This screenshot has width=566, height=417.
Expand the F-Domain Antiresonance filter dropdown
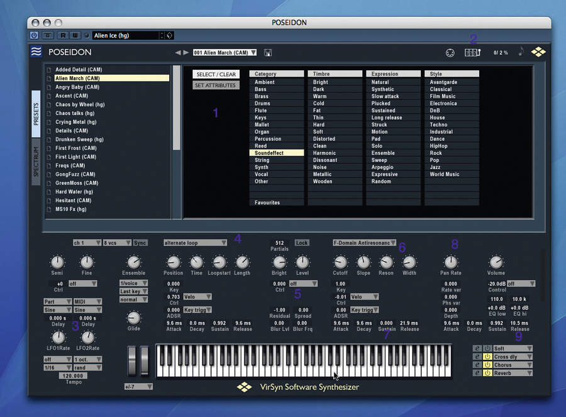(365, 242)
